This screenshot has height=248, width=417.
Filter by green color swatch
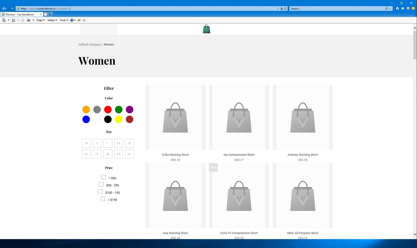[x=119, y=109]
